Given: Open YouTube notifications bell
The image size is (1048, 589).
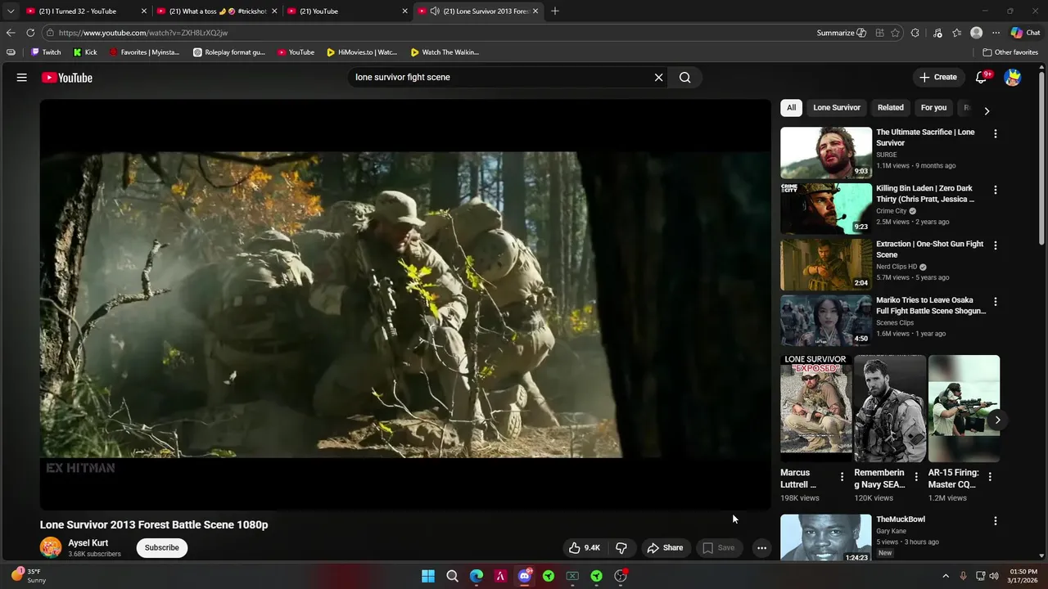Looking at the screenshot, I should click(x=982, y=78).
